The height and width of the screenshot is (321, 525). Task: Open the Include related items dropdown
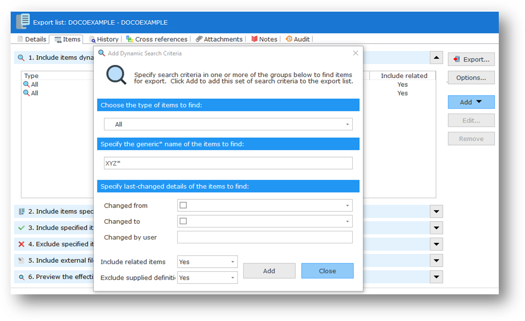[207, 262]
